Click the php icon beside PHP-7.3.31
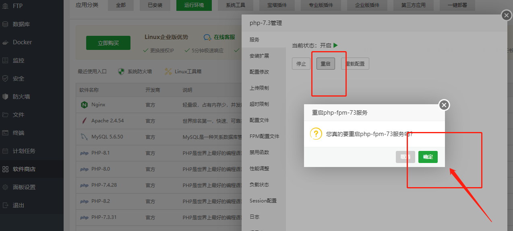The image size is (513, 231). (84, 218)
